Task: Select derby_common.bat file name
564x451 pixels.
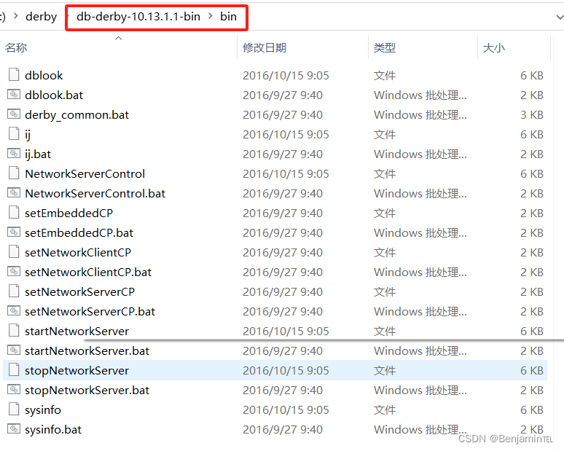Action: point(77,115)
